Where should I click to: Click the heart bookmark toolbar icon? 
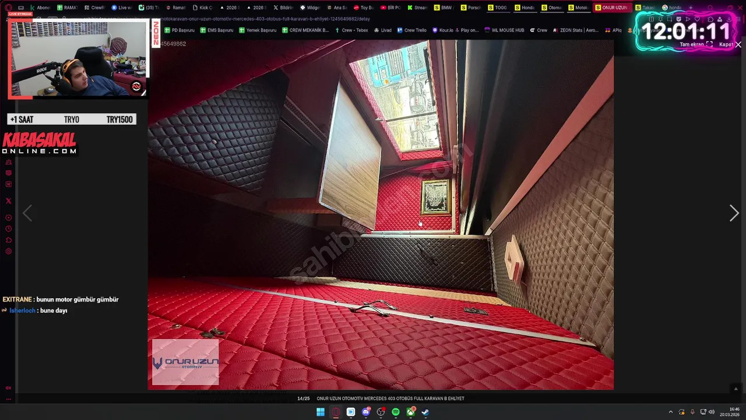697,19
